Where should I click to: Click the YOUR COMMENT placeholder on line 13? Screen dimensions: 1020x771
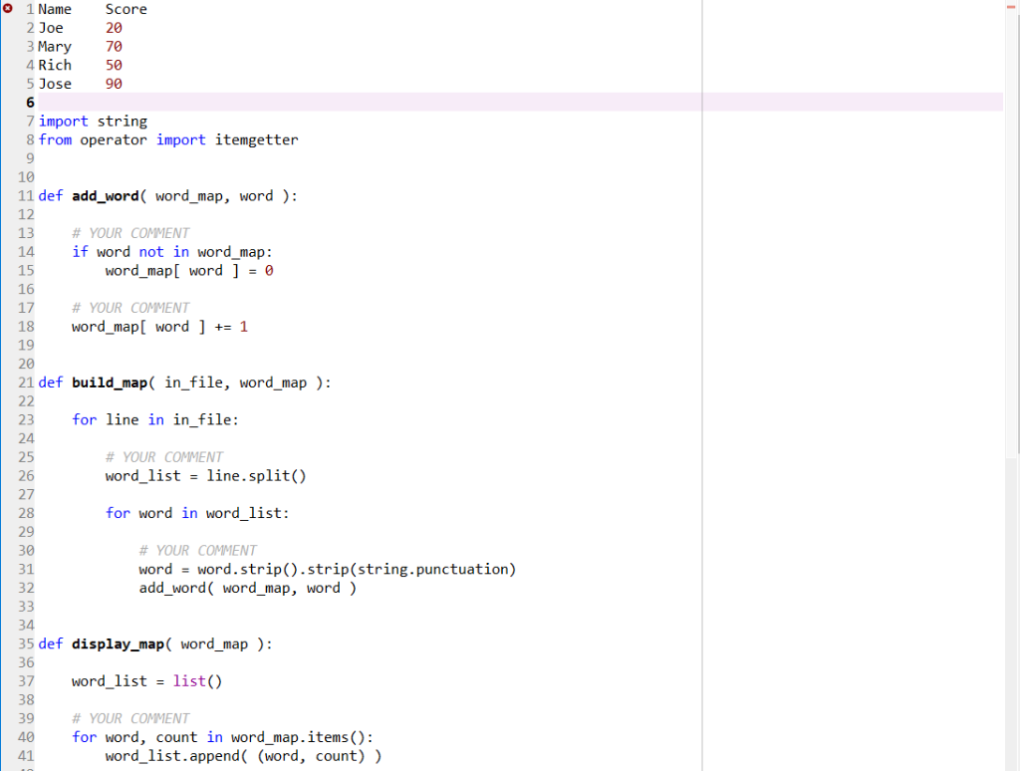click(x=130, y=232)
